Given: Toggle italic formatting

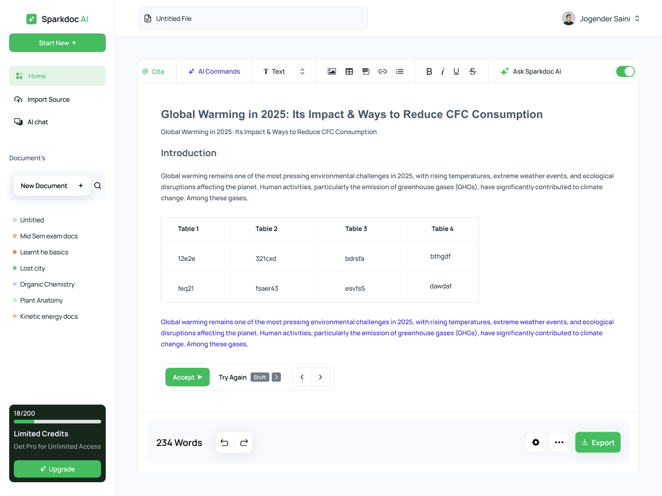Looking at the screenshot, I should click(x=442, y=72).
